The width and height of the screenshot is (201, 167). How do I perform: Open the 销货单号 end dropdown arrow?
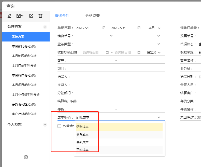(x=159, y=36)
